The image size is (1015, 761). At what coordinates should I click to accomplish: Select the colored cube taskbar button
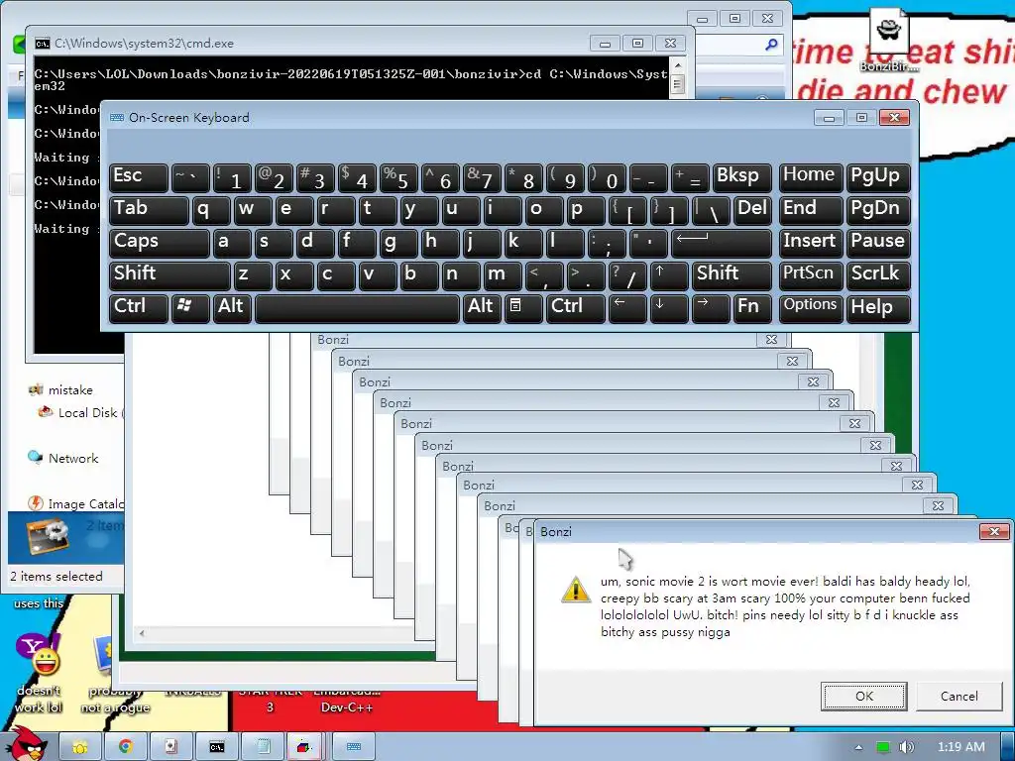303,747
